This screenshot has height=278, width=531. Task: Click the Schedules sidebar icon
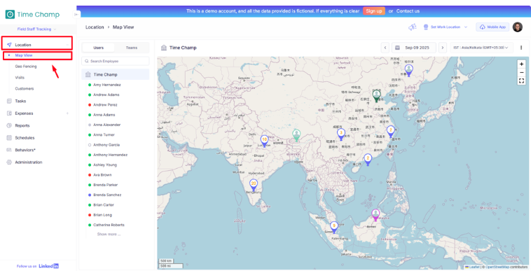click(9, 137)
